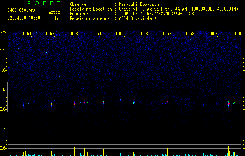Click the timestamp 02.04.09 10:50

point(24,18)
